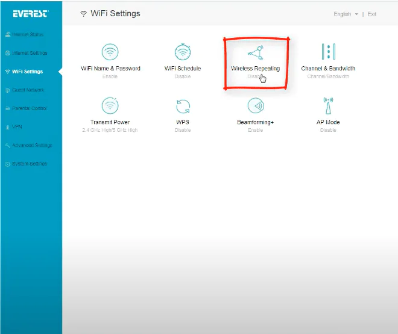Open the Wireless Repeating node icon
398x334 pixels.
point(256,52)
